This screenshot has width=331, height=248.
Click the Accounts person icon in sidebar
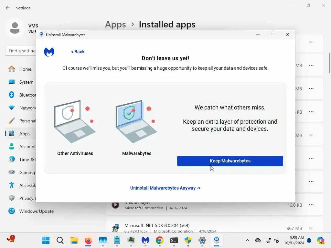coord(12,146)
